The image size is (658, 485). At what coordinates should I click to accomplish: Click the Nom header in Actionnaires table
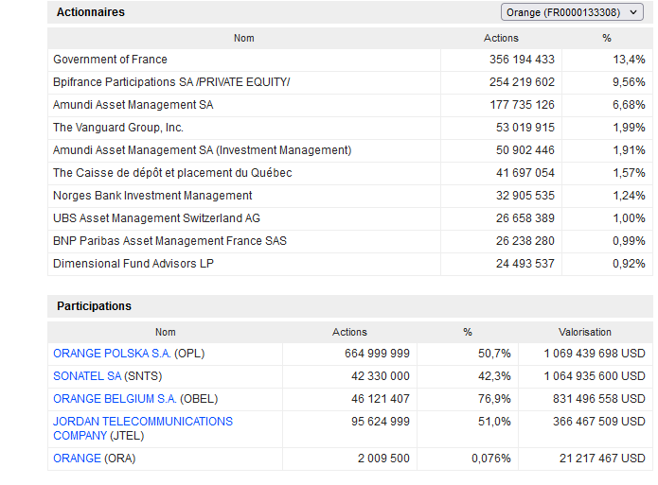point(244,38)
